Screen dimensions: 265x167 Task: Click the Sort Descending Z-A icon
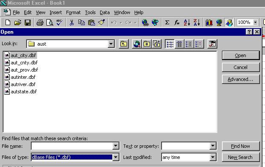pos(197,22)
